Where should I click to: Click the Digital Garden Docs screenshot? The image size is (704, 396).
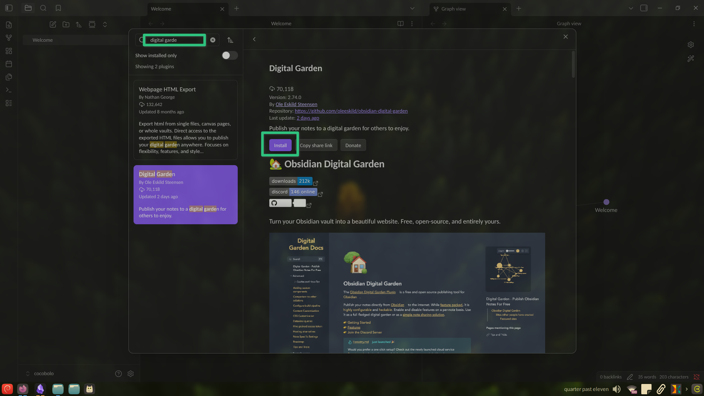[407, 293]
